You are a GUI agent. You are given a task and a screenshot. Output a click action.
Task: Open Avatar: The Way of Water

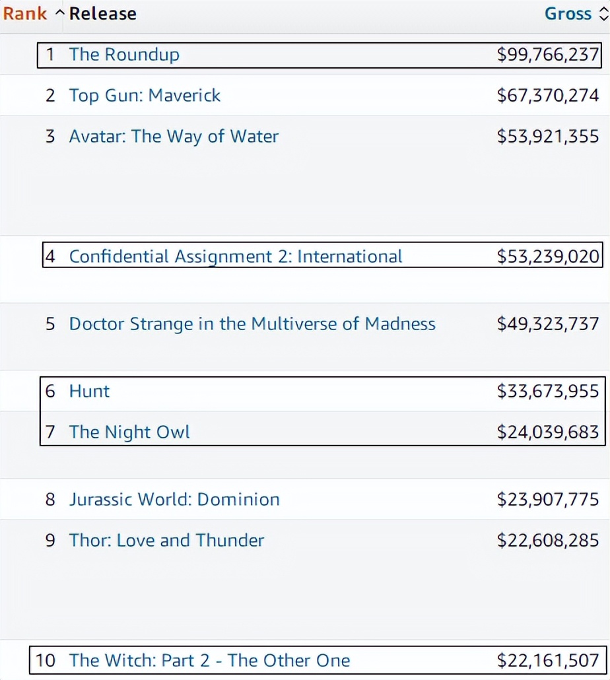tap(174, 137)
